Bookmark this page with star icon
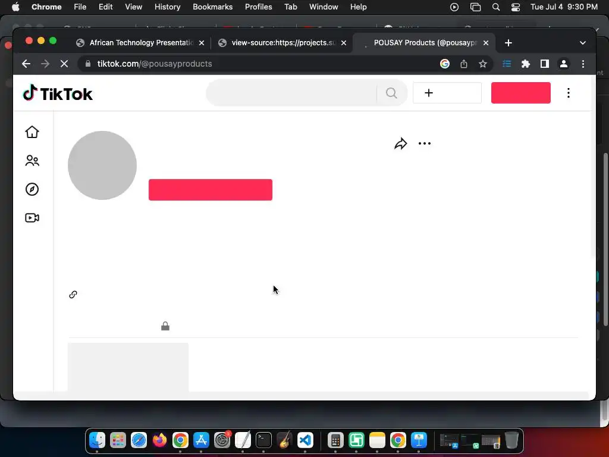This screenshot has width=609, height=457. click(483, 64)
